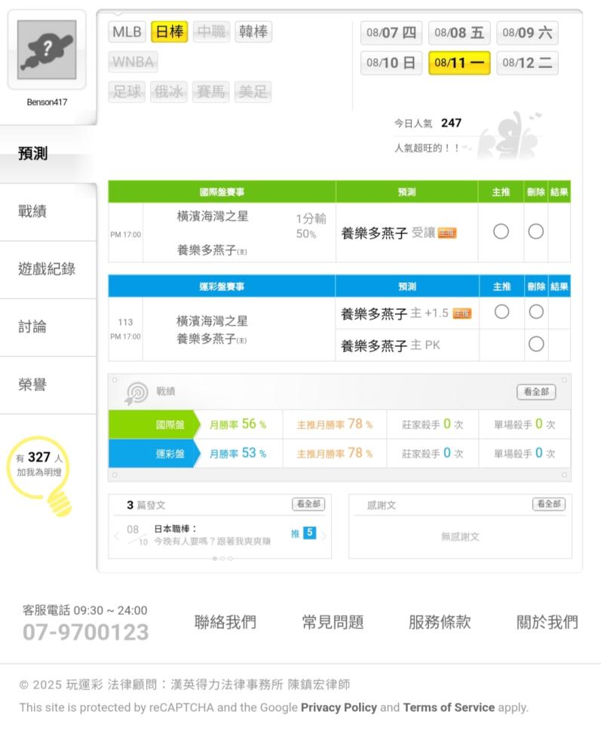Choose the 08/12 二 date tab
Image resolution: width=601 pixels, height=754 pixels.
[x=527, y=63]
